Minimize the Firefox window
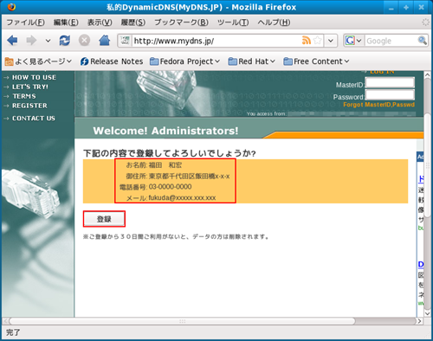The height and width of the screenshot is (341, 433). (391, 8)
